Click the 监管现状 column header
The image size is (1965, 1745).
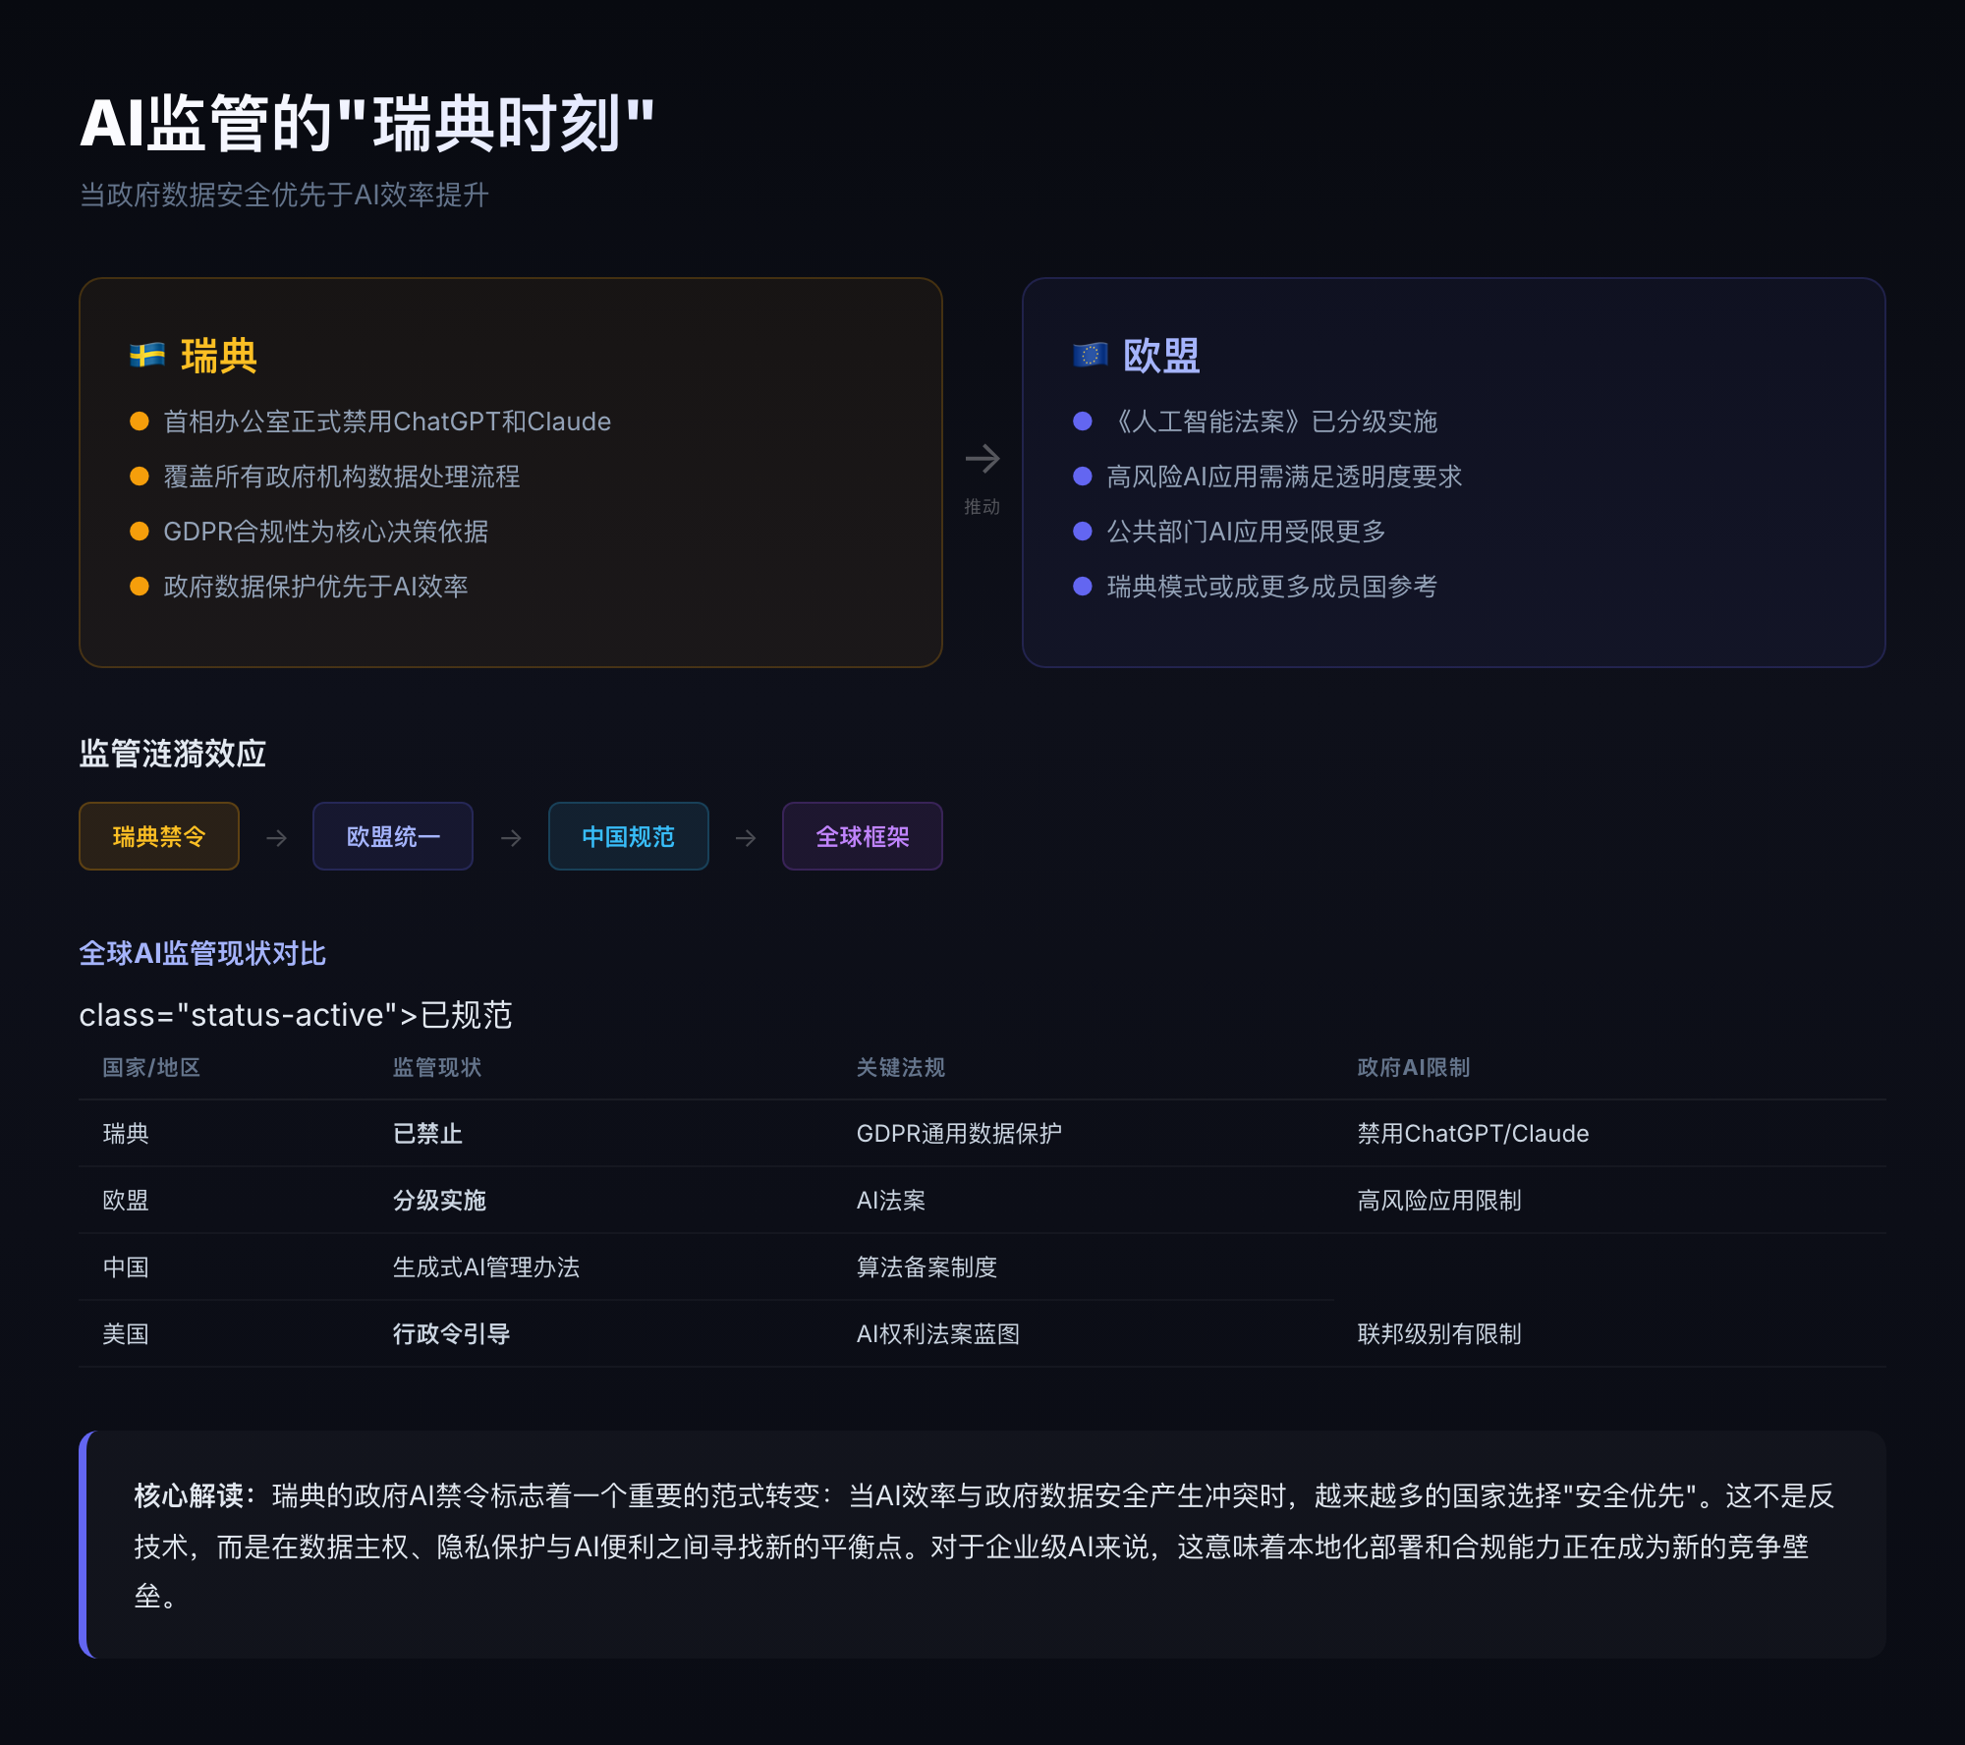click(x=437, y=1067)
